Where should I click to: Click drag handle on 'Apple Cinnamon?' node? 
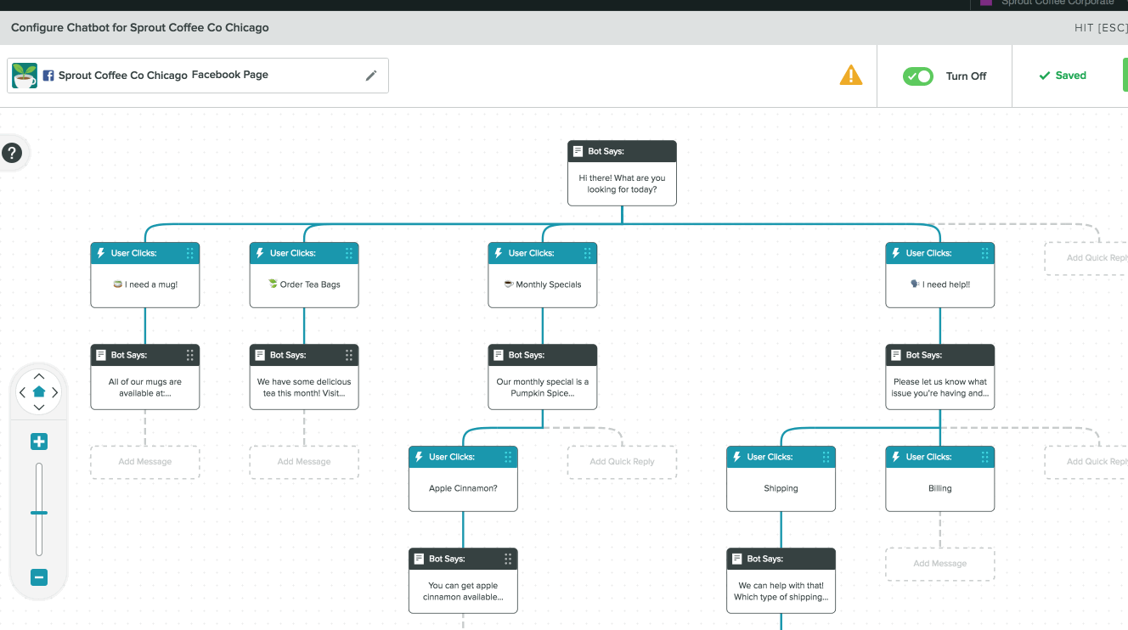(x=508, y=457)
